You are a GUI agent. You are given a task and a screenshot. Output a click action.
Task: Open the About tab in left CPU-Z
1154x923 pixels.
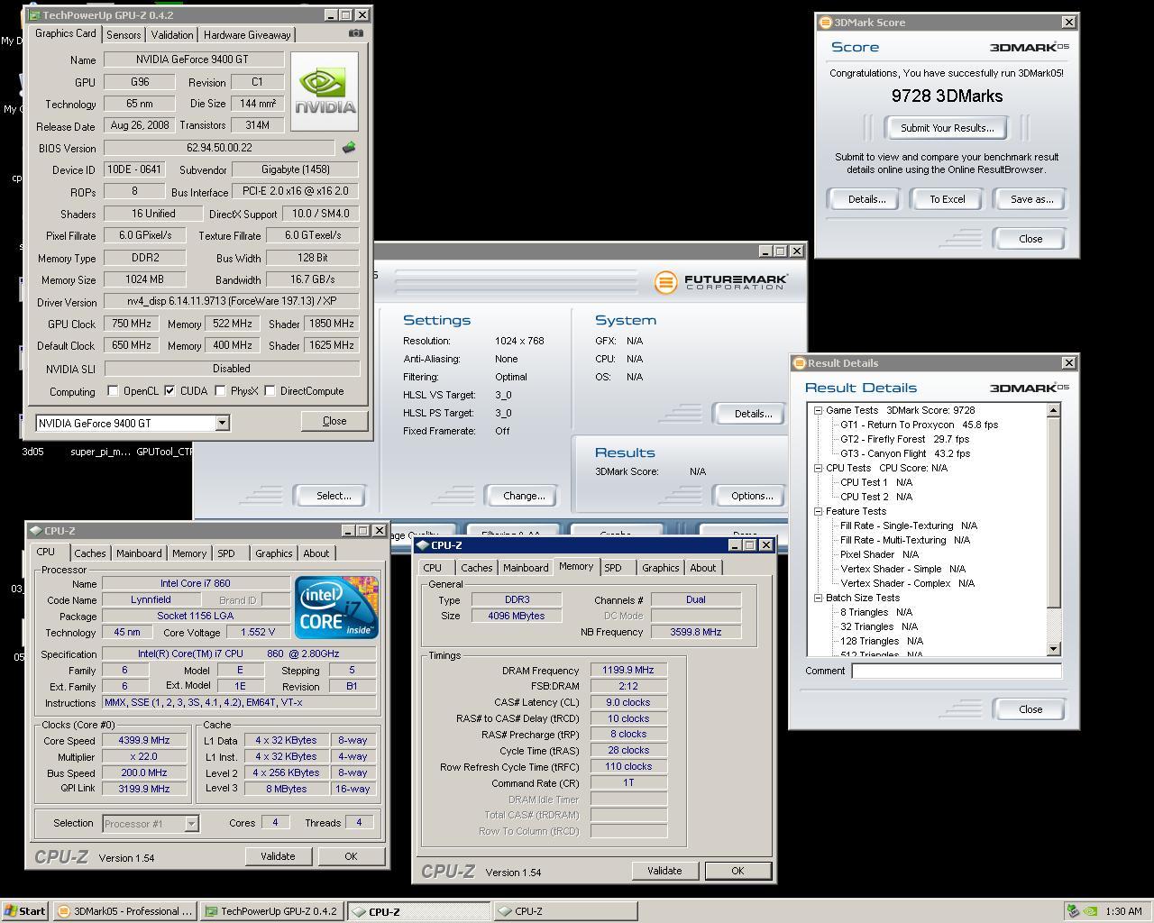(x=316, y=553)
